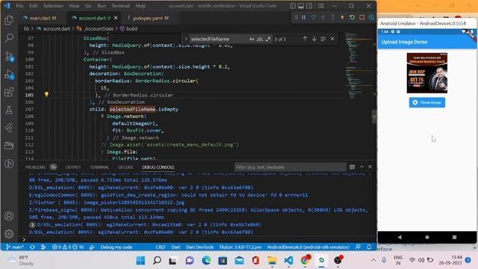Viewport: 478px width, 269px height.
Task: Change the CRLF line ending setting
Action: pyautogui.click(x=161, y=247)
